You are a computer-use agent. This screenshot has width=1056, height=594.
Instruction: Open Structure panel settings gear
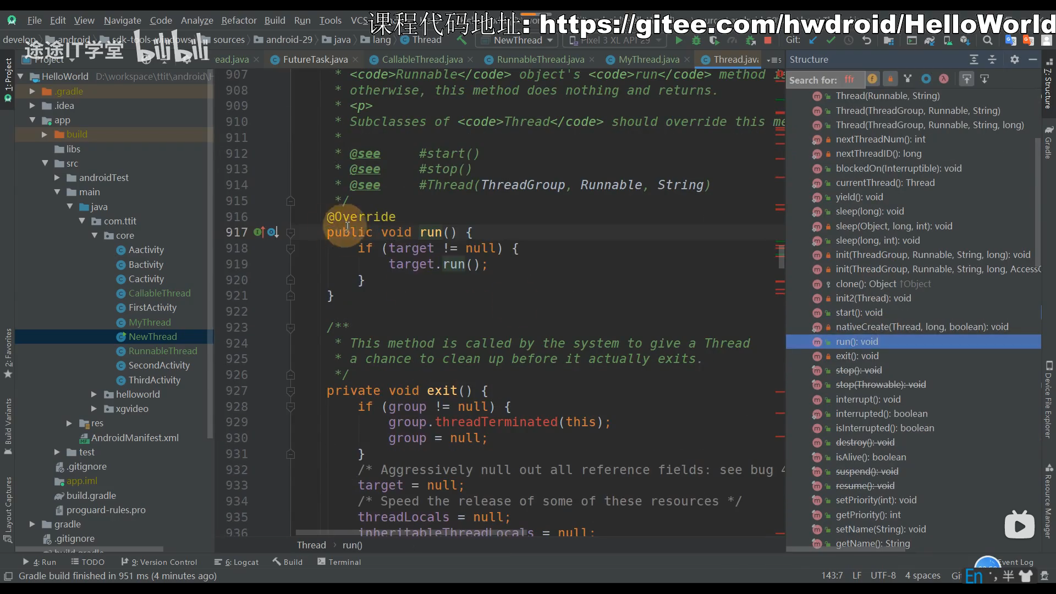1015,59
